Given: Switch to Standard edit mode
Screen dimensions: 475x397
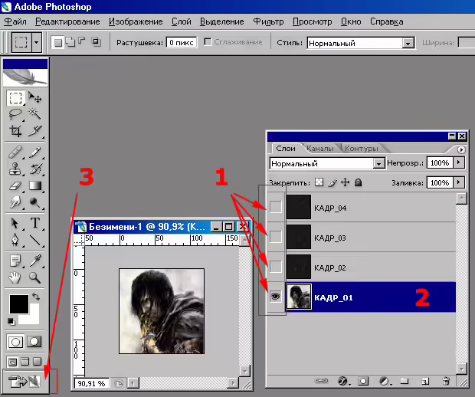Looking at the screenshot, I should [x=15, y=342].
